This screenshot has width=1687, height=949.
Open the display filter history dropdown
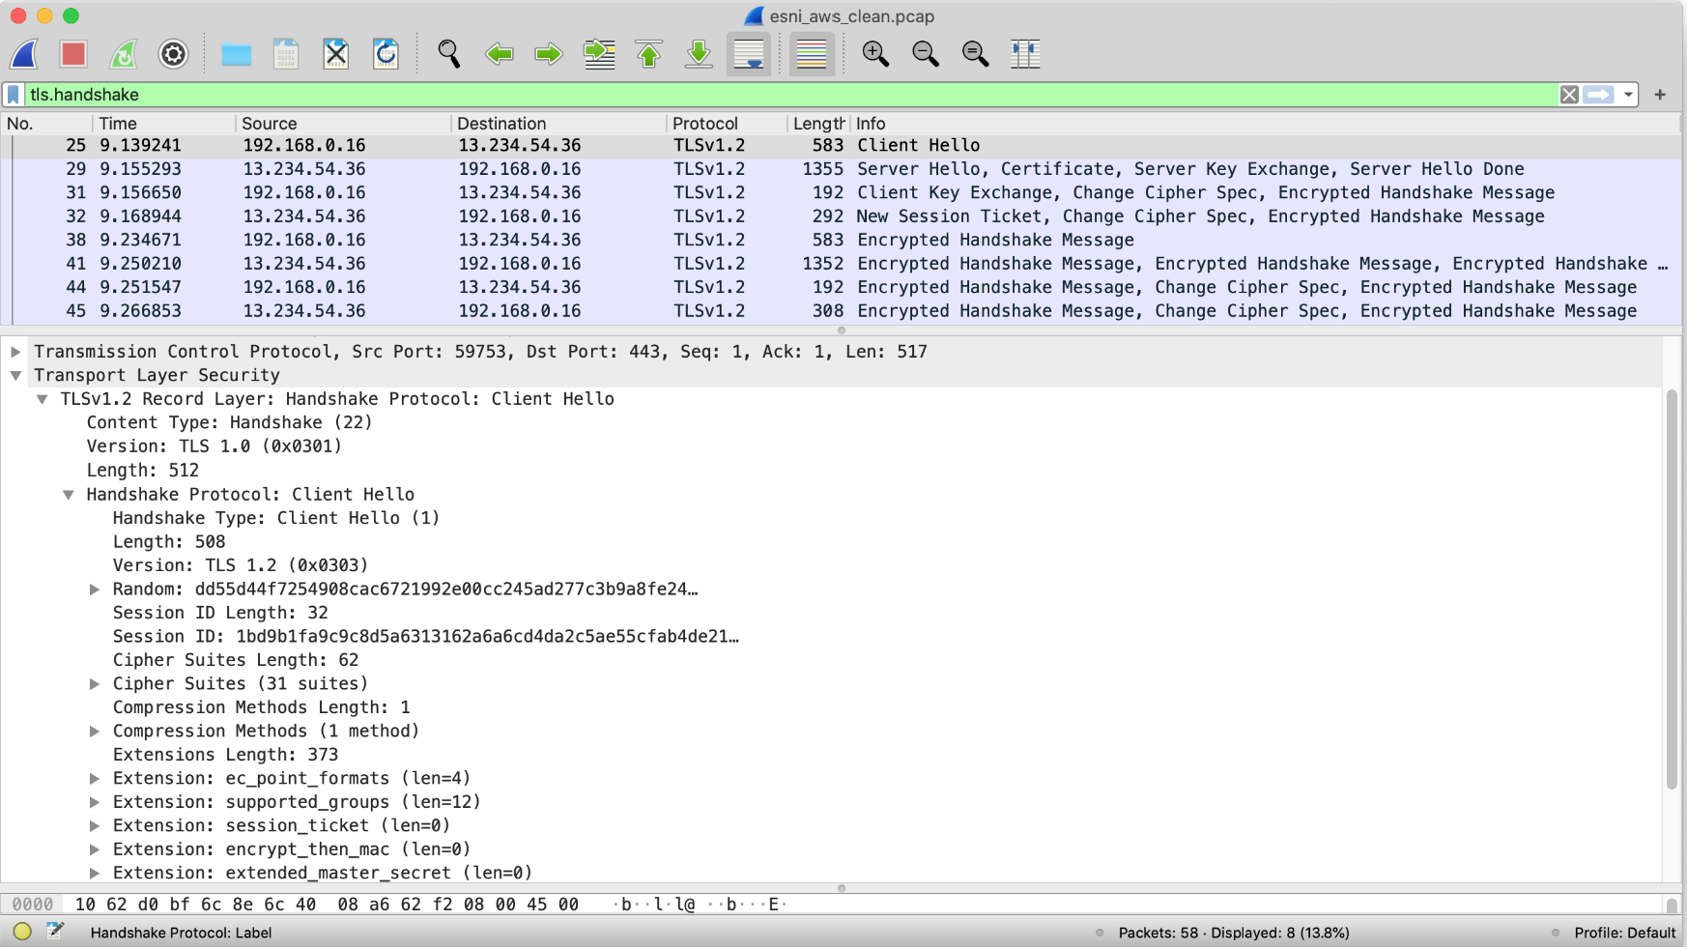coord(1628,95)
